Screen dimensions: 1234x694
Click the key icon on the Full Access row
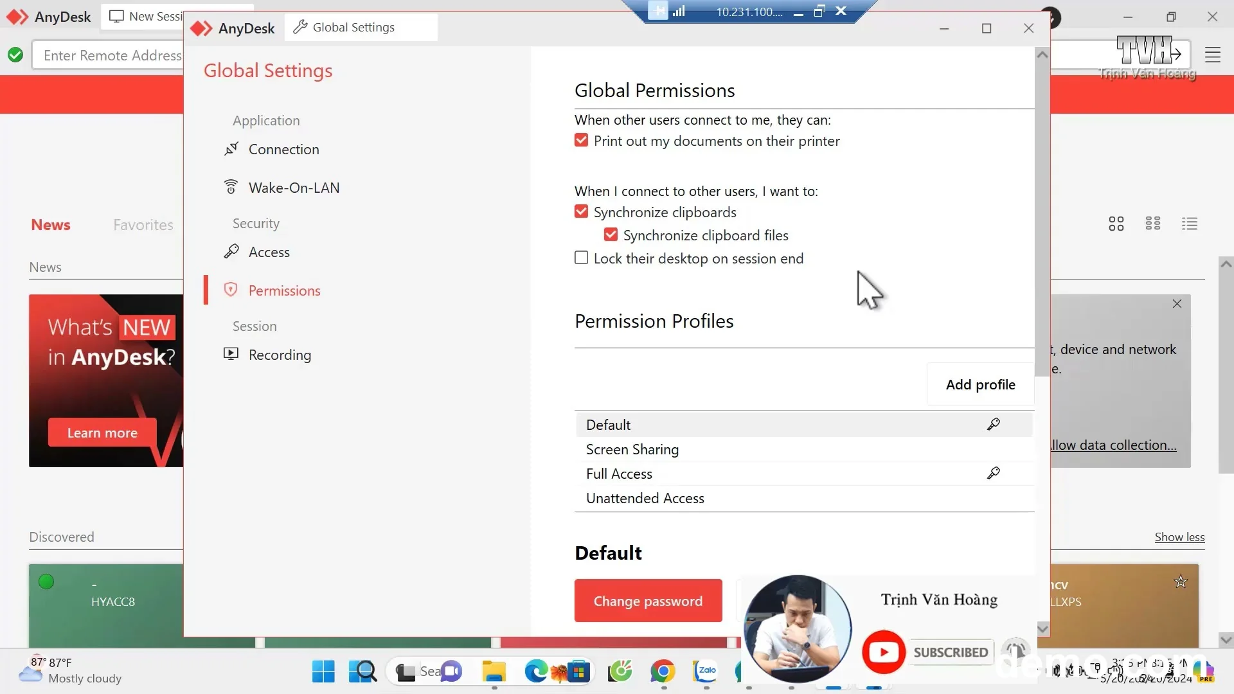click(994, 473)
